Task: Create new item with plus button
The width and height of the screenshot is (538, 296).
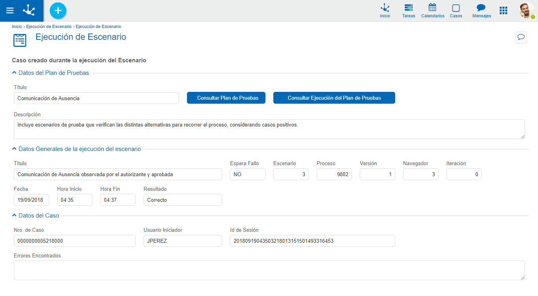Action: [x=58, y=11]
